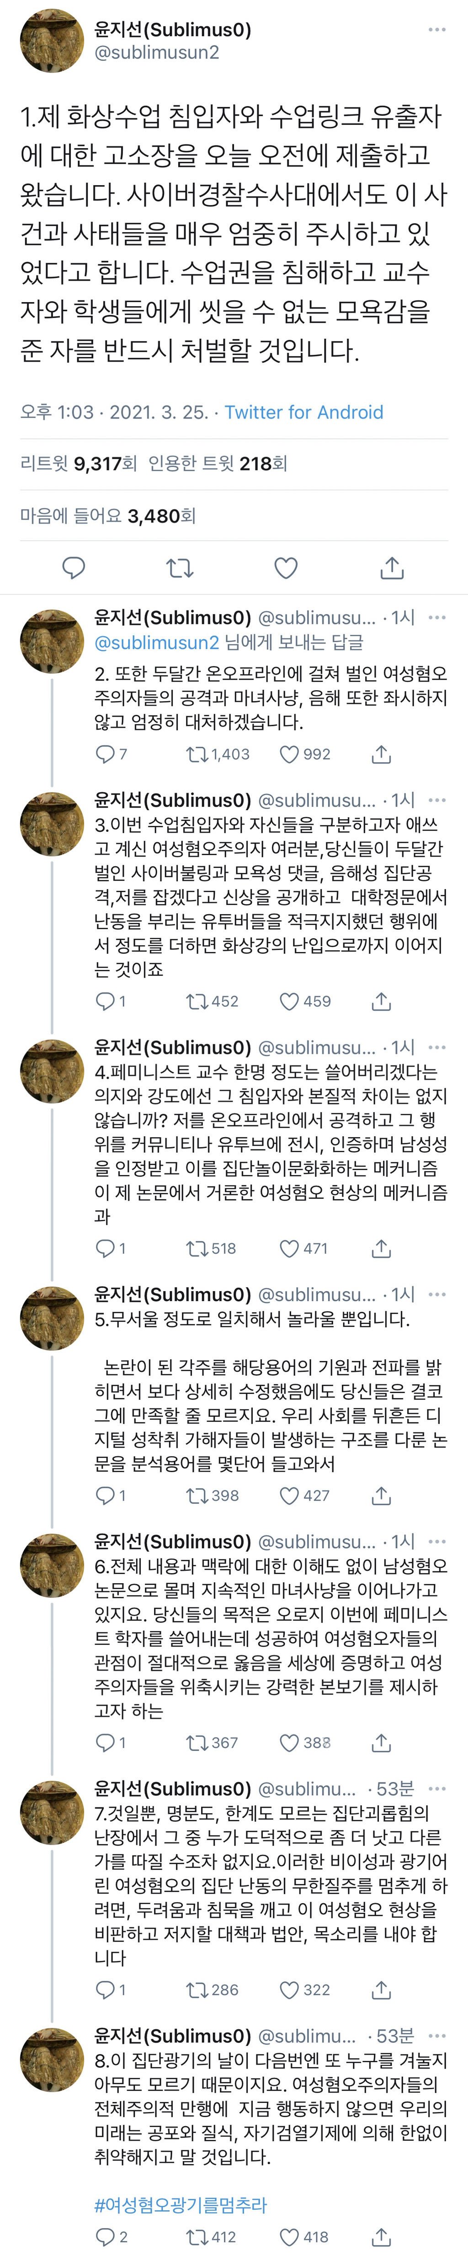
Task: Open Twitter for Android source link
Action: click(303, 413)
